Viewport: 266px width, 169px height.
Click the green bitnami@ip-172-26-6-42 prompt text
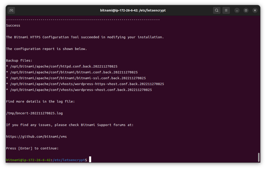pos(28,160)
